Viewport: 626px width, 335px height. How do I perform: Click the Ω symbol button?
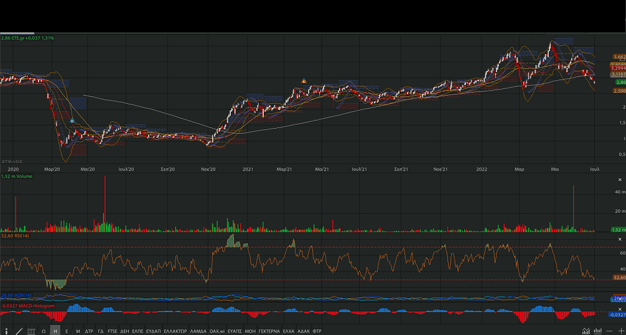pyautogui.click(x=44, y=331)
